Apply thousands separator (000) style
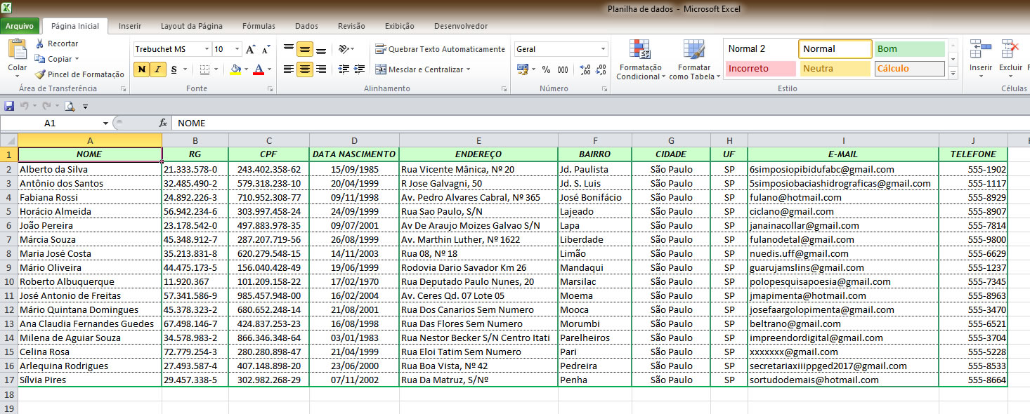 [563, 69]
